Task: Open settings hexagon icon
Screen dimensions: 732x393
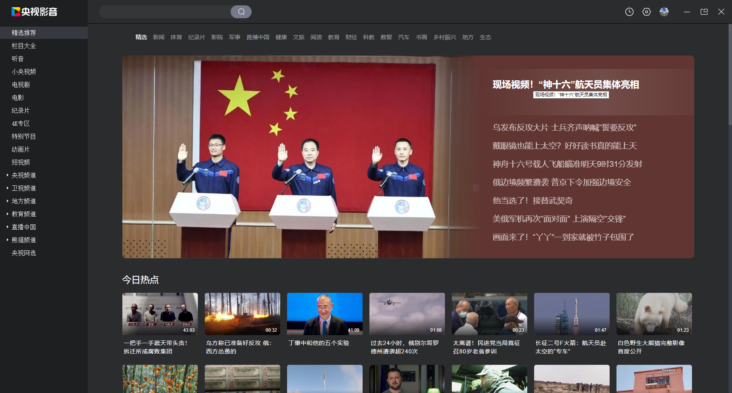Action: (646, 12)
